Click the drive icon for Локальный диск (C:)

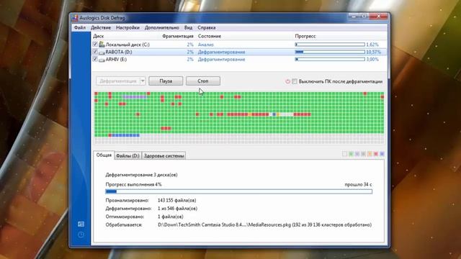(102, 45)
